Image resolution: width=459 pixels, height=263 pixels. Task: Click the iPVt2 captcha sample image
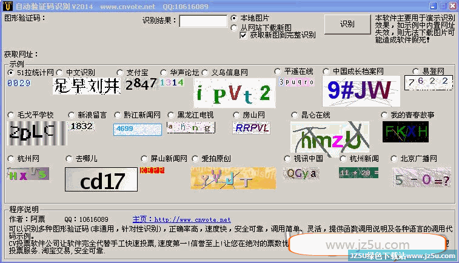pos(235,93)
